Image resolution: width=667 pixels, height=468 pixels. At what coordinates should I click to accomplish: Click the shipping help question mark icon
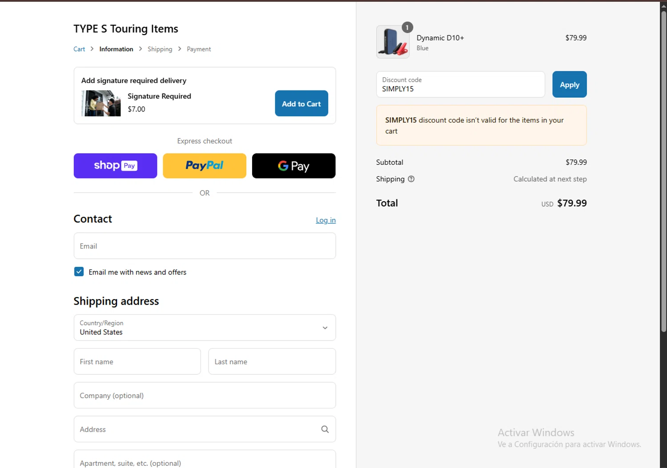coord(411,179)
